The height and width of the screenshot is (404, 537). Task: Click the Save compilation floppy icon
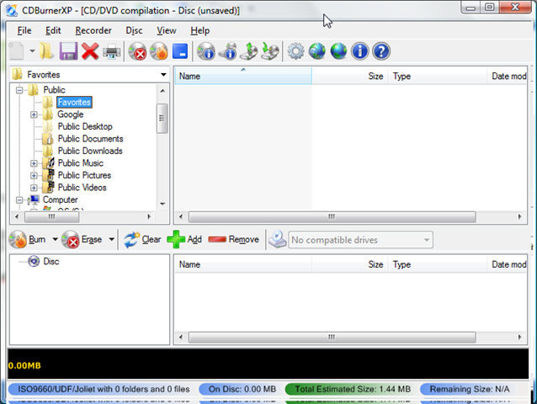[68, 51]
